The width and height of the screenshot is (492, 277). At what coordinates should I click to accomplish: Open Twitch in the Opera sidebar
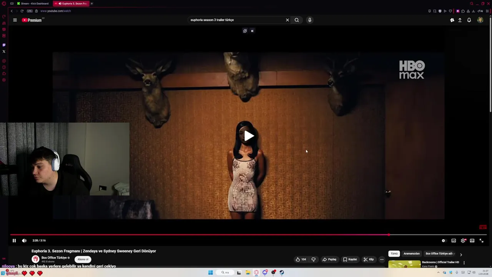pyautogui.click(x=4, y=45)
